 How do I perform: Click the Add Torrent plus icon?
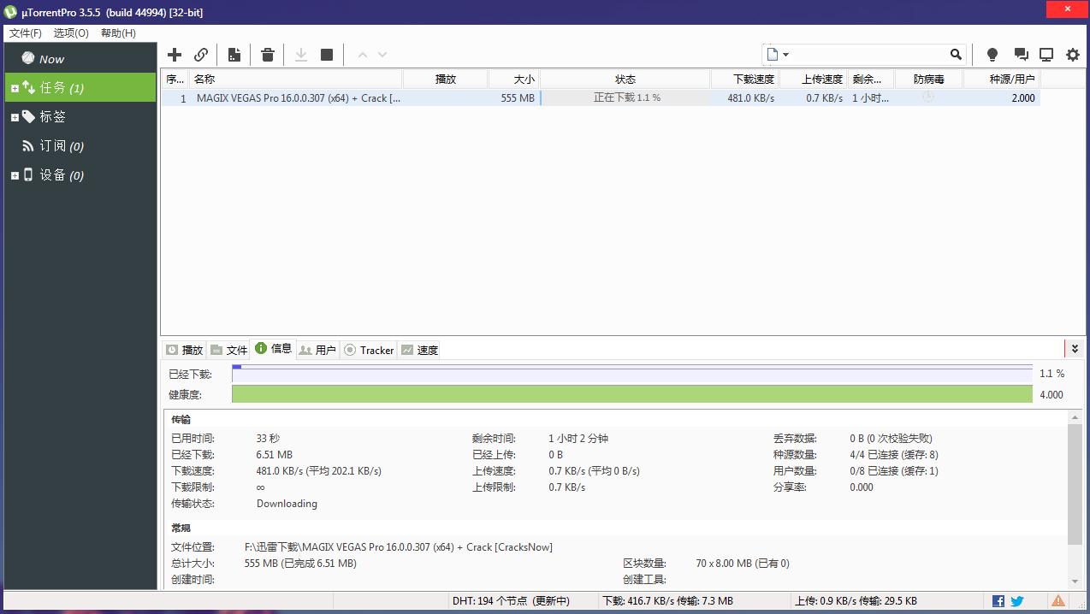pyautogui.click(x=175, y=54)
